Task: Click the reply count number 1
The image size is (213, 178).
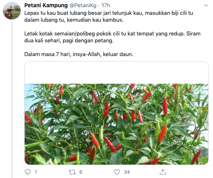Action: pos(35,172)
